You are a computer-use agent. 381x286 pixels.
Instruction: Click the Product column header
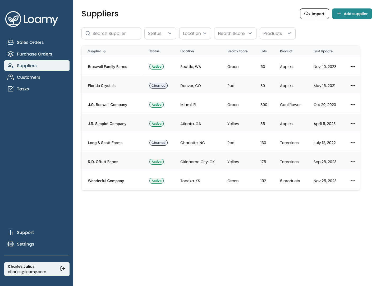[x=286, y=51]
